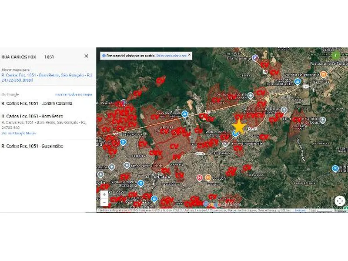348x261 pixels.
Task: Open the green user avatar at top right
Action: coord(336,55)
